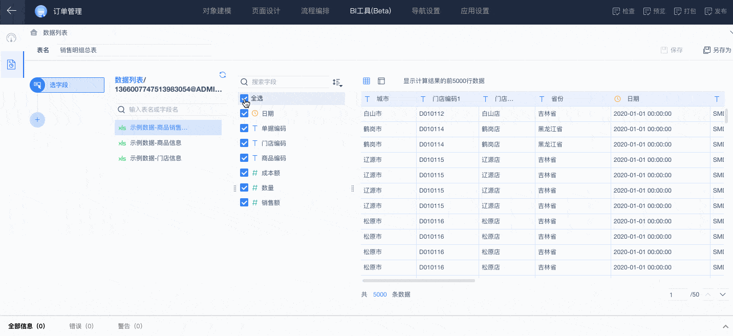Switch to structure view icon
Viewport: 733px width, 336px height.
pos(381,81)
